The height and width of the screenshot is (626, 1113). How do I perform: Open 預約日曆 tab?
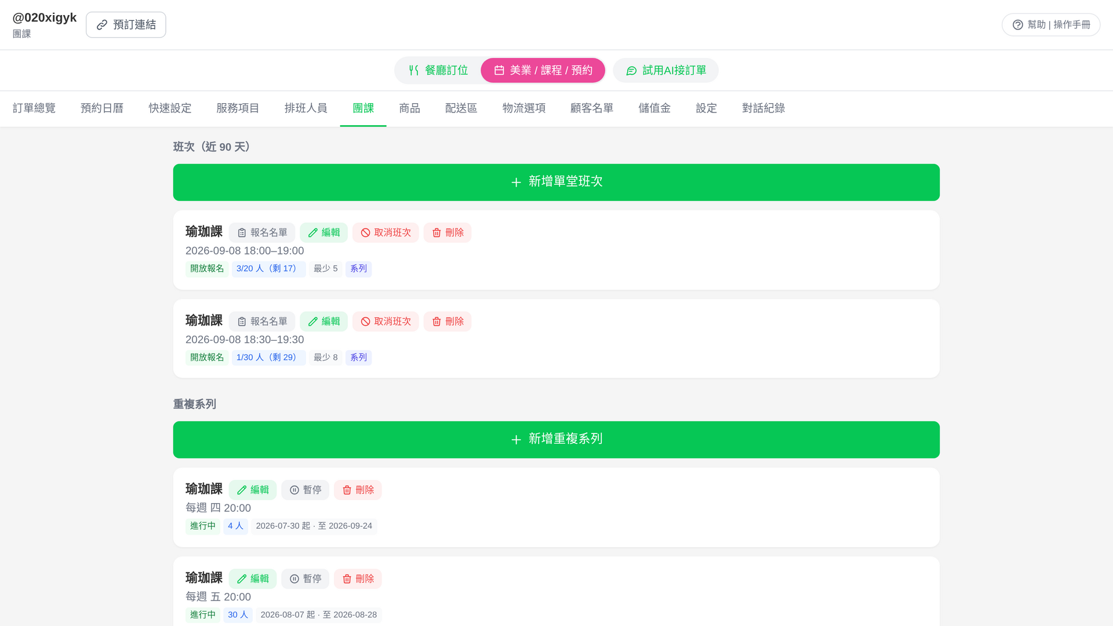point(102,108)
